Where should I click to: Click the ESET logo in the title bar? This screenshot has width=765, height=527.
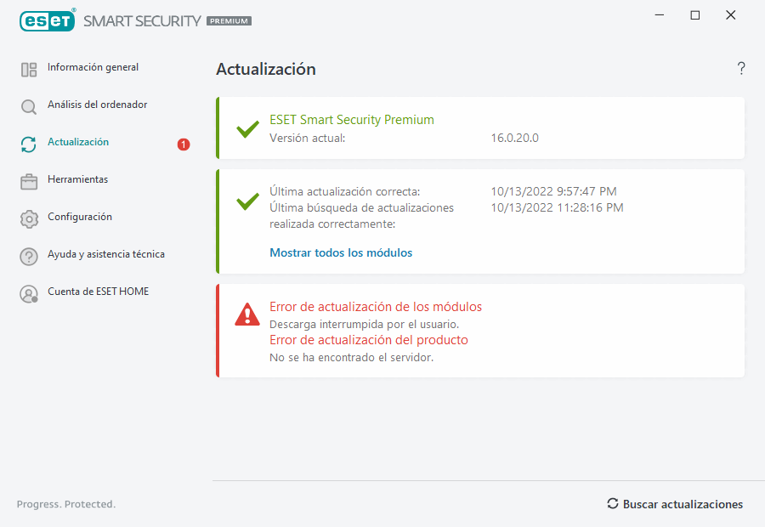[47, 20]
